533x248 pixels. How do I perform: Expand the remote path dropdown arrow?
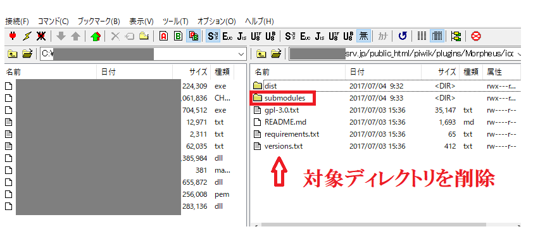pyautogui.click(x=518, y=54)
